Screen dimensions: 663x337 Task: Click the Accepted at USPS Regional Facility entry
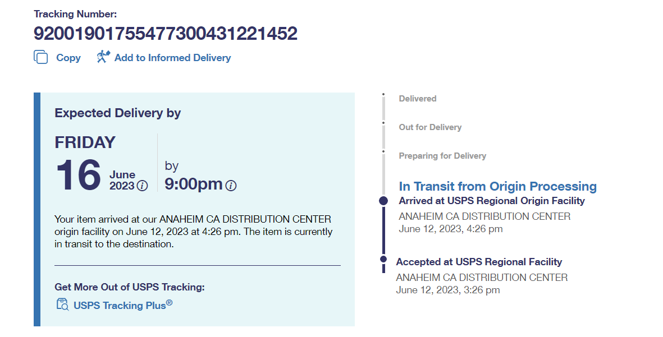479,262
